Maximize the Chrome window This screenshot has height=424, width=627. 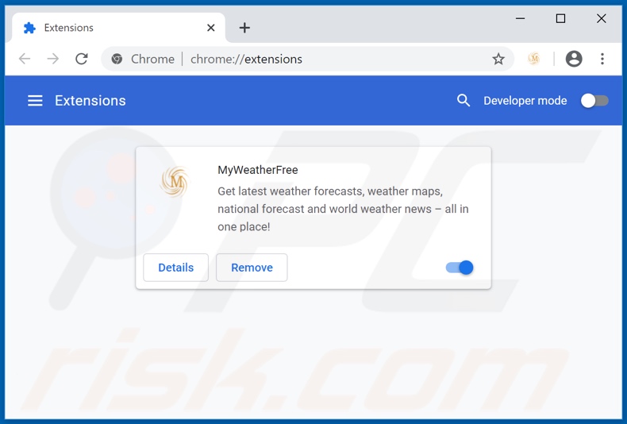coord(560,18)
